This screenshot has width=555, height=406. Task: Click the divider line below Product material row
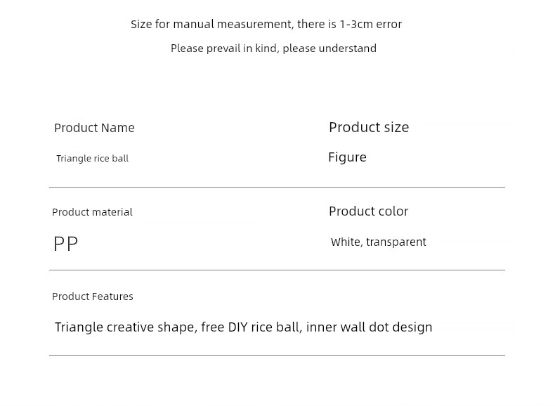277,270
